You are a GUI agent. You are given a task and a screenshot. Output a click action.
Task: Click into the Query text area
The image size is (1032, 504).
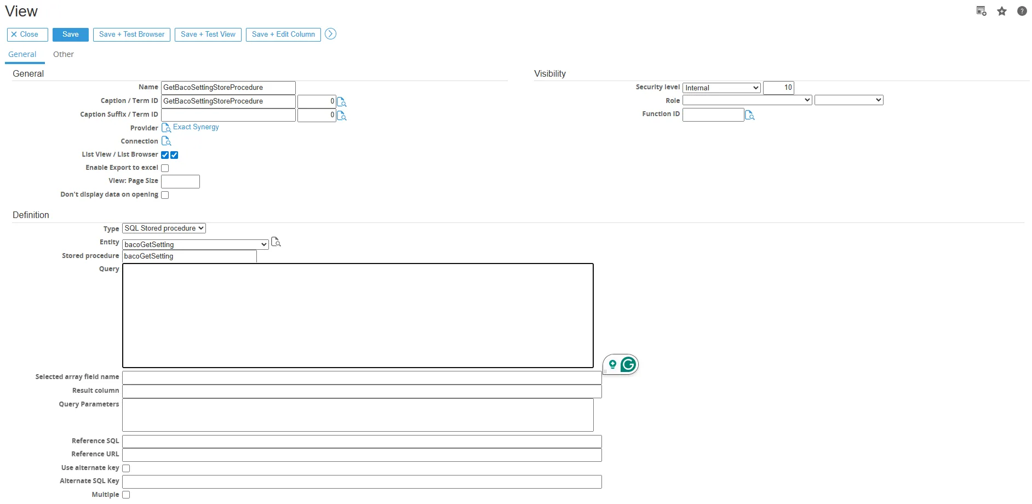point(358,316)
